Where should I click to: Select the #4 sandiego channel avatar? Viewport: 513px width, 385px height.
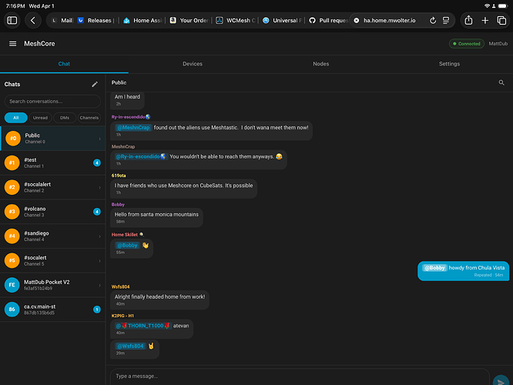[x=12, y=236]
